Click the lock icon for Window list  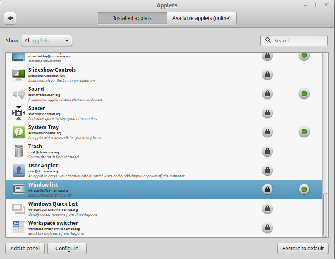267,189
